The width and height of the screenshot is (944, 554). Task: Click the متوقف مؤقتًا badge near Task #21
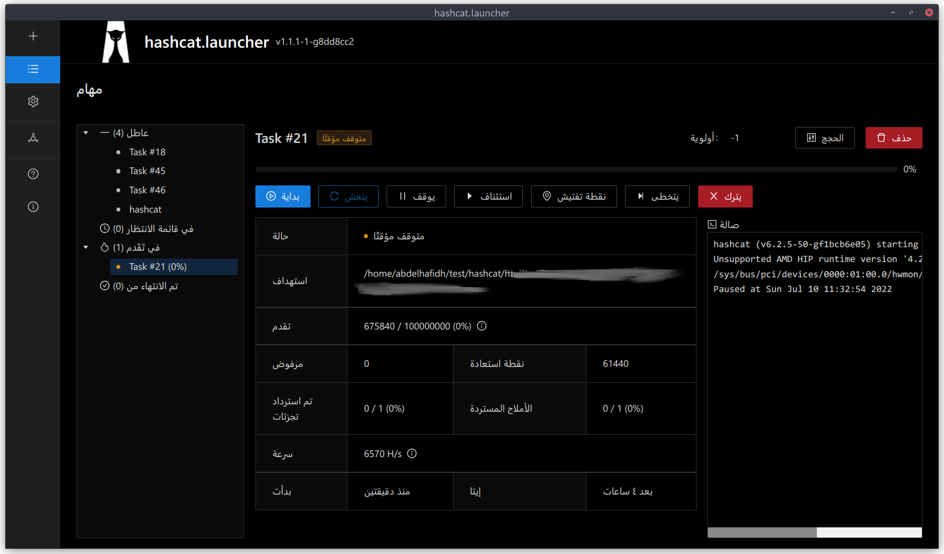[344, 138]
